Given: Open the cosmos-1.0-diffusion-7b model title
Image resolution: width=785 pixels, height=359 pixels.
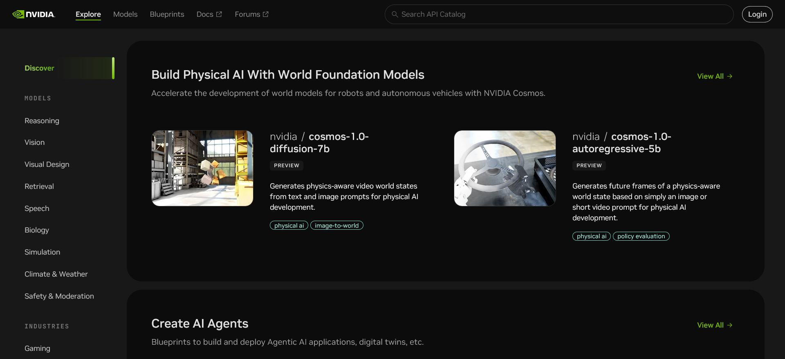Looking at the screenshot, I should (x=319, y=143).
